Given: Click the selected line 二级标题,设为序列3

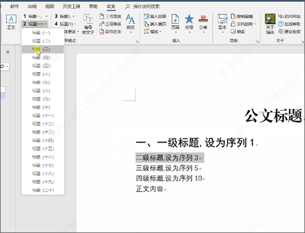Looking at the screenshot, I should (170, 158).
